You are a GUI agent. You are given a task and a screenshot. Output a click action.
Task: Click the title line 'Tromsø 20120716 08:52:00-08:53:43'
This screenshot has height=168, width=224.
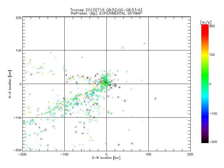106,10
